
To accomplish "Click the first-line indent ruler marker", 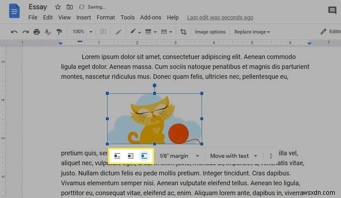I will click(x=80, y=41).
